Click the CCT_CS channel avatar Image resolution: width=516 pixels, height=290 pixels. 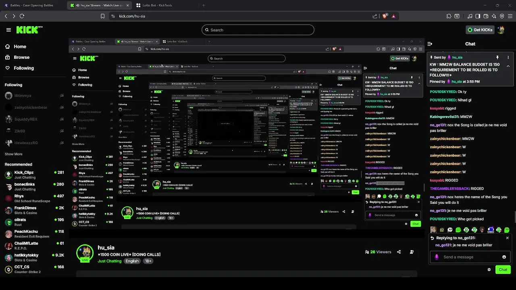(8, 269)
